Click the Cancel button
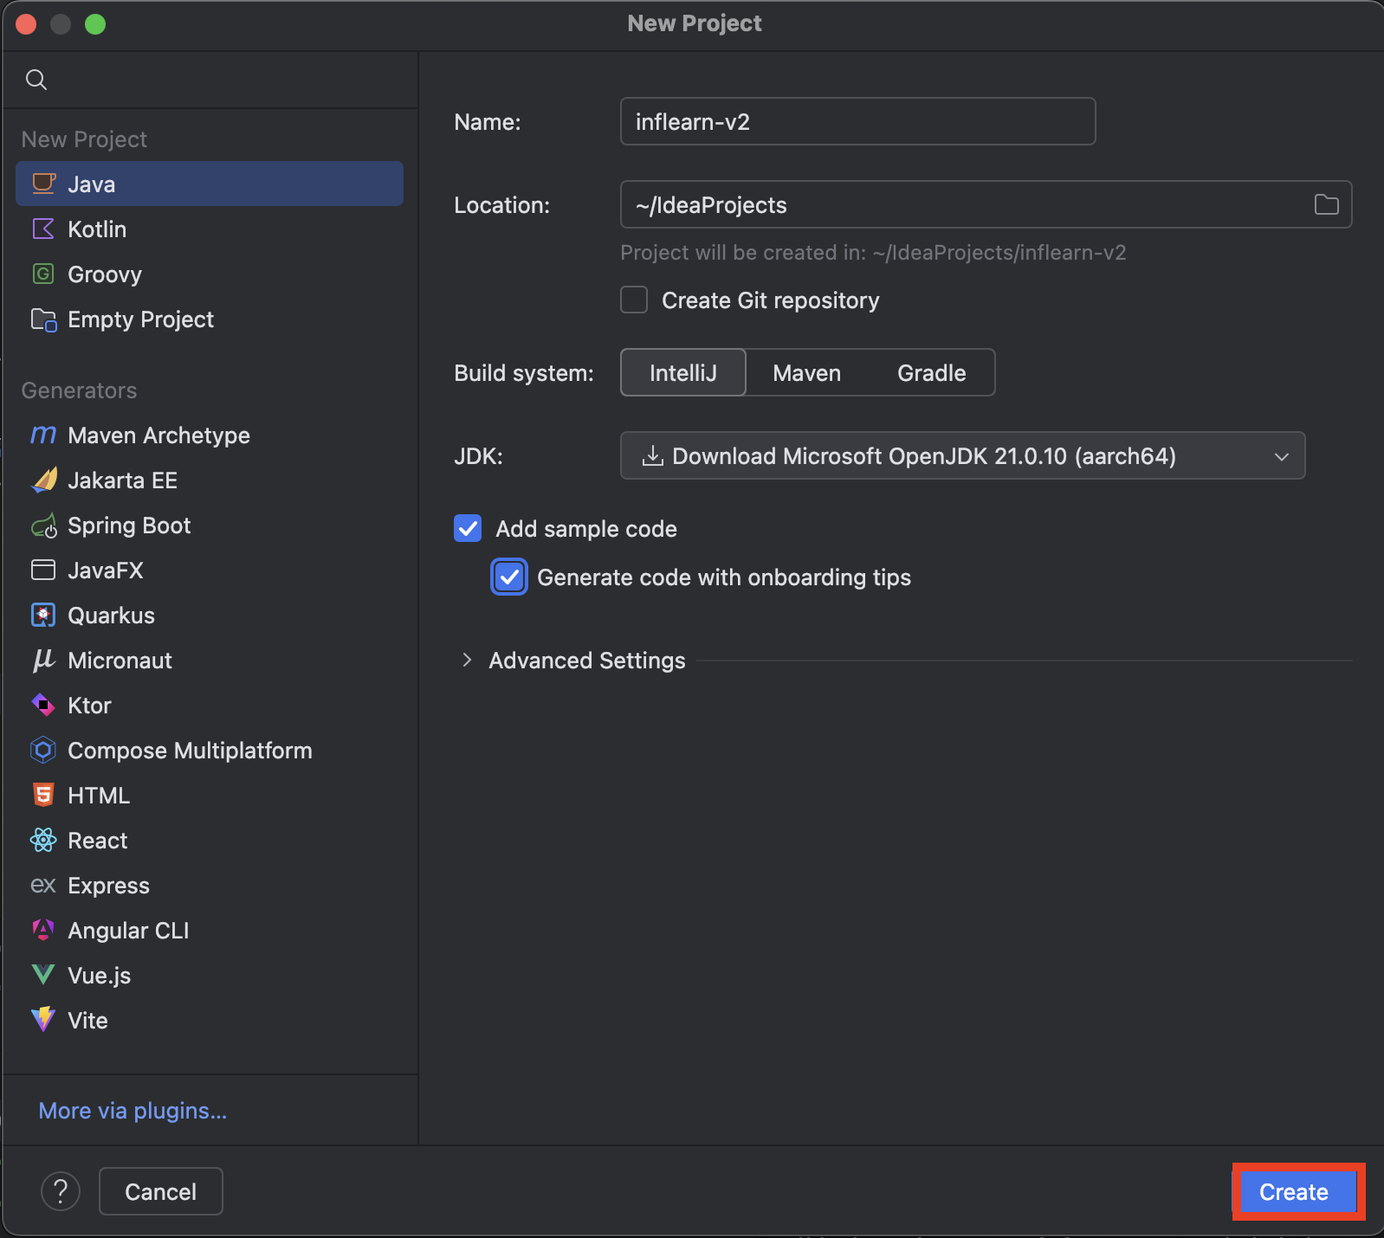 161,1191
